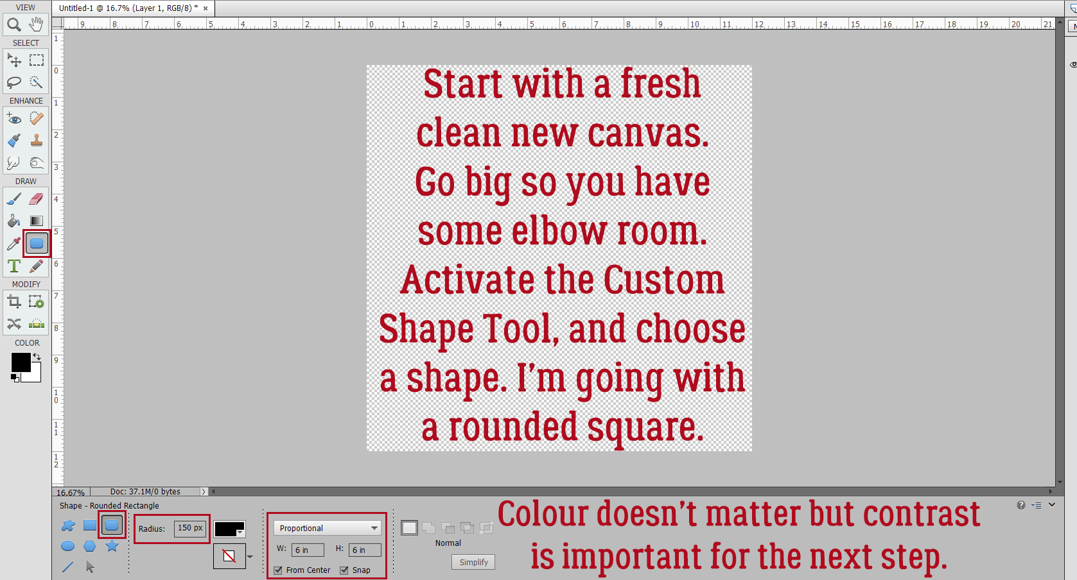This screenshot has height=580, width=1077.
Task: Select the Clone Stamp tool
Action: click(x=37, y=141)
